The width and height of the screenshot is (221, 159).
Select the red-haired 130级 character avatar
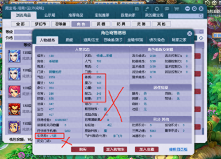point(14,109)
